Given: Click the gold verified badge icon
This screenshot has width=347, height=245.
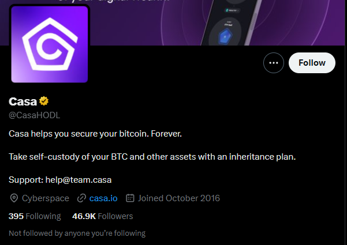Looking at the screenshot, I should tap(44, 101).
